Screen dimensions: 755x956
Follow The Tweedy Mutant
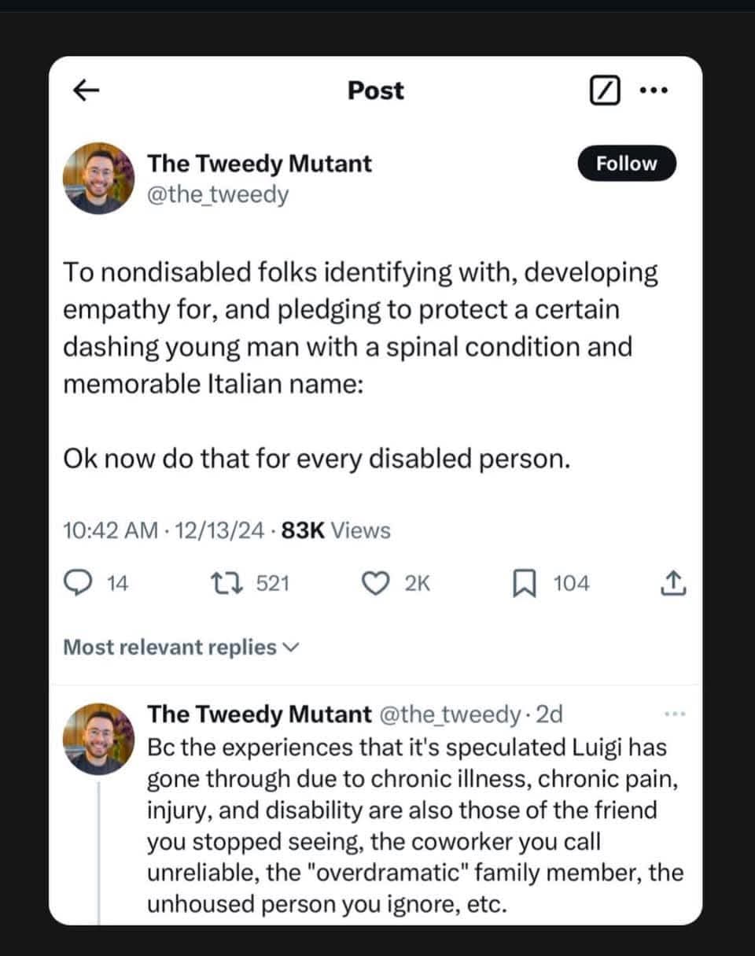626,164
